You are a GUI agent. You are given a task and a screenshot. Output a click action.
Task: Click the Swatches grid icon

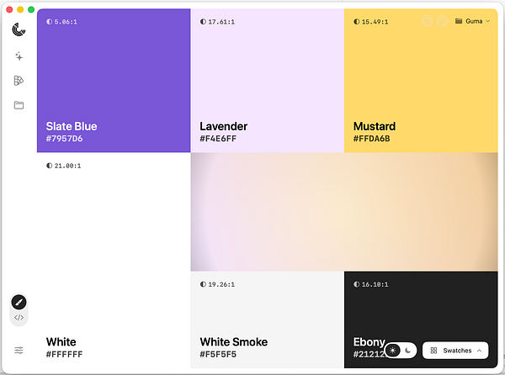[433, 351]
